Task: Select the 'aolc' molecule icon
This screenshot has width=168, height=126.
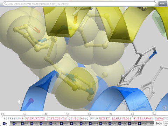Action: tap(32, 124)
